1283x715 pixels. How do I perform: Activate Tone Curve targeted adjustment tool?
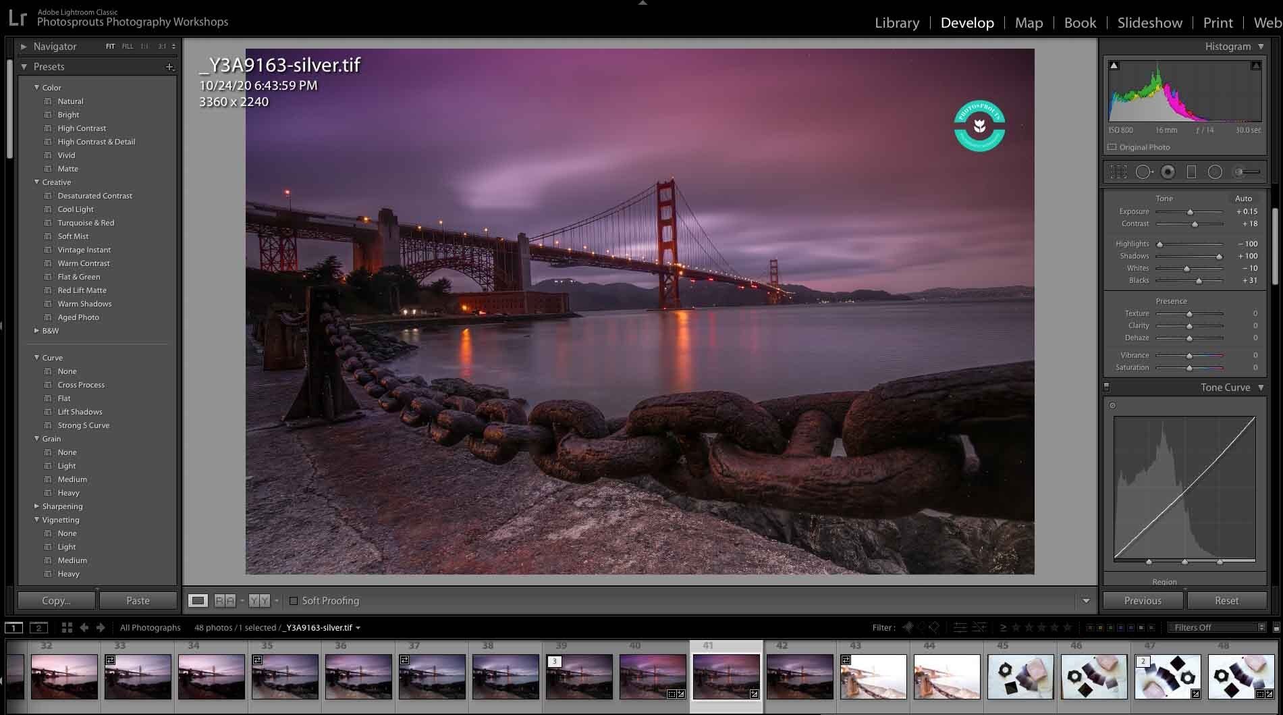tap(1112, 405)
